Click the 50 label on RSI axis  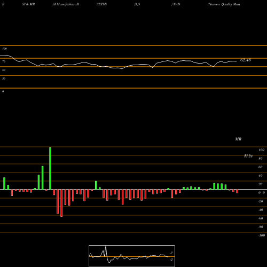pos(4,70)
